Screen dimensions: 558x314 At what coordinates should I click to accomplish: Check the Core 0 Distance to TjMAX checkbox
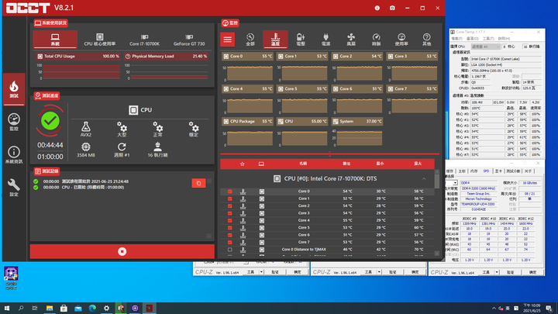(230, 250)
